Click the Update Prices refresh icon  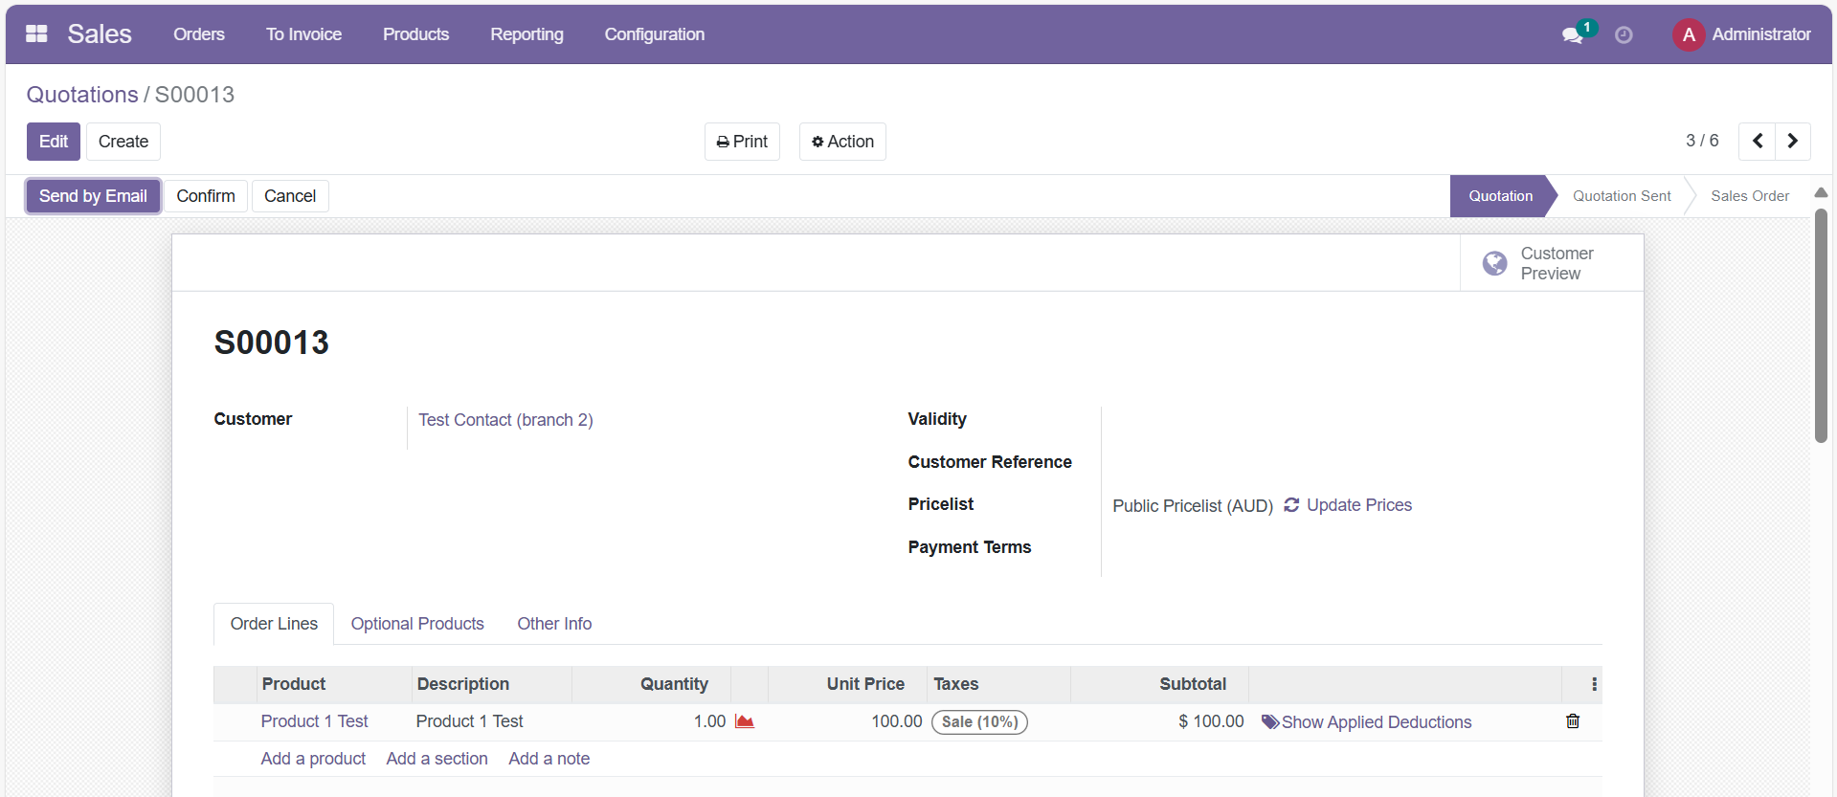[1291, 504]
